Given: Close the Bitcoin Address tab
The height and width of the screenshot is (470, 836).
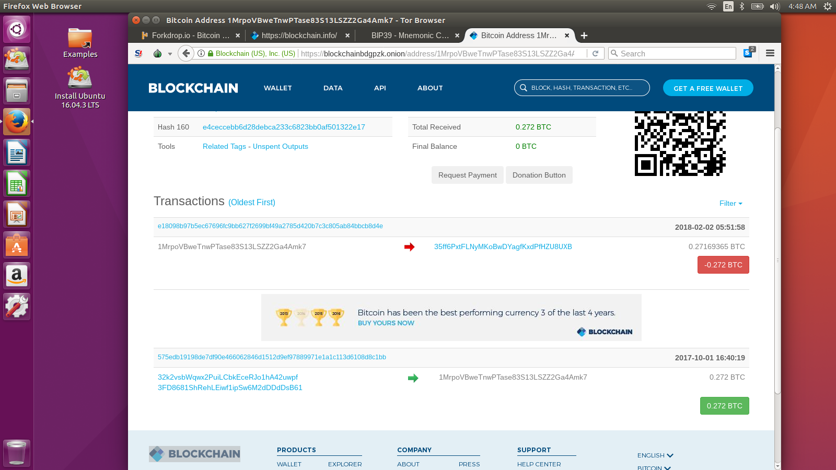Looking at the screenshot, I should tap(567, 36).
